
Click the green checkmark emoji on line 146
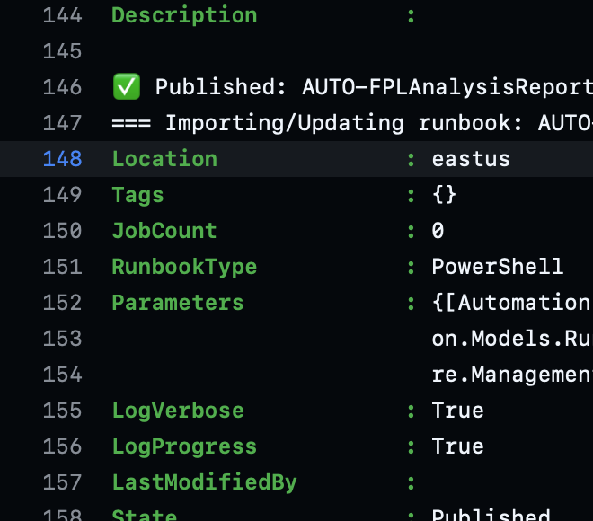click(124, 87)
